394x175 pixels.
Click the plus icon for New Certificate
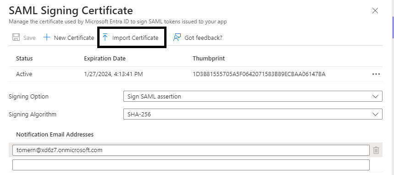(x=47, y=38)
